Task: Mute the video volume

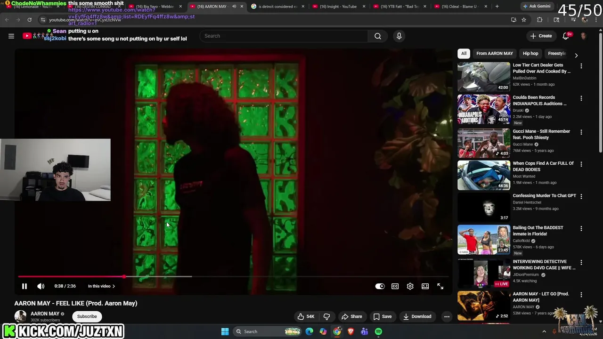Action: click(41, 286)
